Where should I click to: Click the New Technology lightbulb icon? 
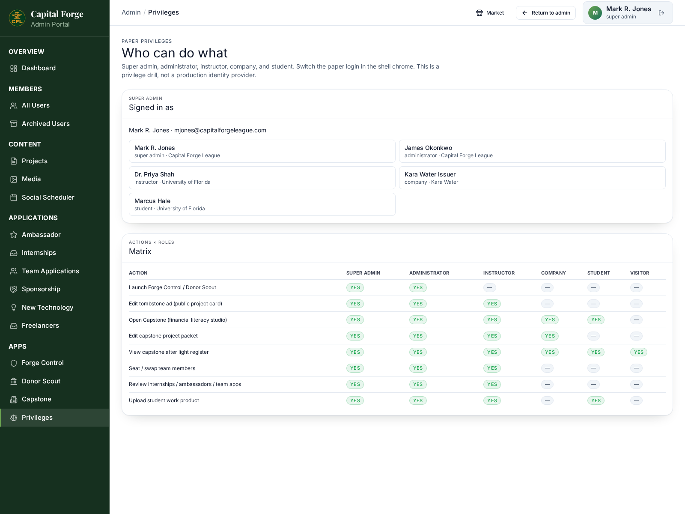14,308
